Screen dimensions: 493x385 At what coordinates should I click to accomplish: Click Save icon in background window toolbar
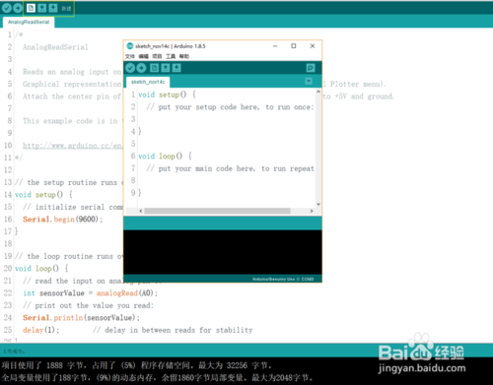coord(53,8)
